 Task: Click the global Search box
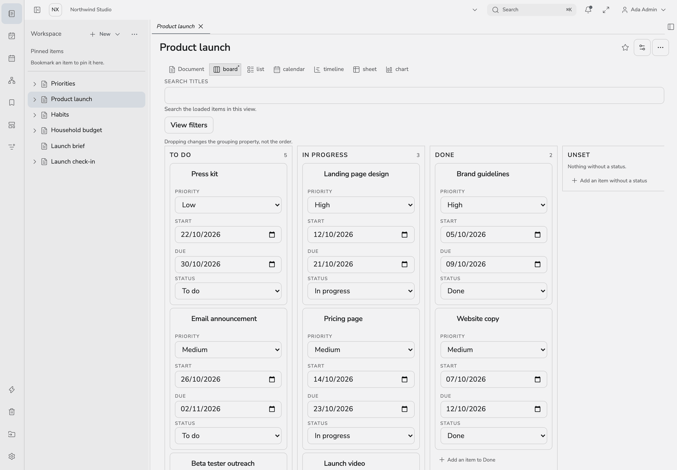(x=531, y=10)
